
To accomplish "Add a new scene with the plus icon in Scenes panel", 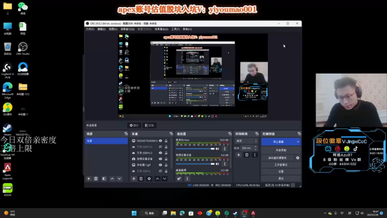I will pyautogui.click(x=89, y=179).
